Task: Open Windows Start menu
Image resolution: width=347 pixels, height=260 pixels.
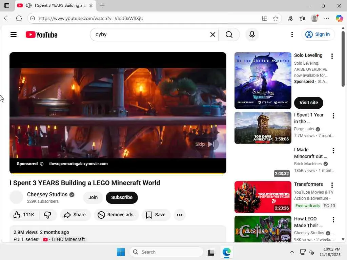Action: click(x=121, y=252)
